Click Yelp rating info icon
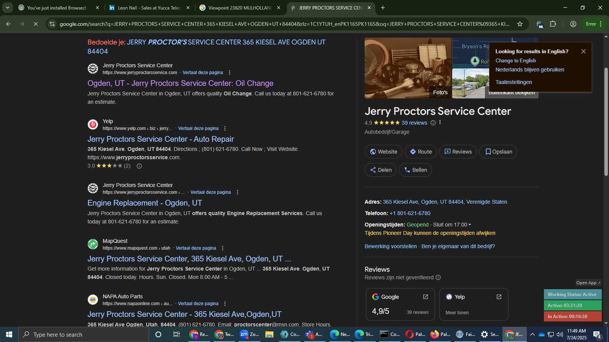 [139, 166]
